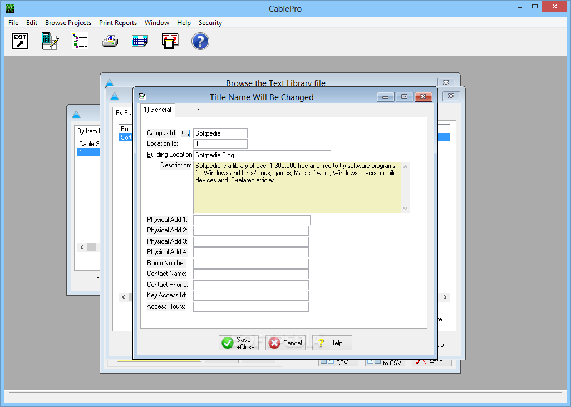Click the 'to CSV' export button in browse window
The height and width of the screenshot is (407, 571).
click(385, 363)
